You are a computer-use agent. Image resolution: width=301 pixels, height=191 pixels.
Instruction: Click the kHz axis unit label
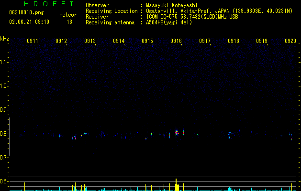click(x=4, y=39)
